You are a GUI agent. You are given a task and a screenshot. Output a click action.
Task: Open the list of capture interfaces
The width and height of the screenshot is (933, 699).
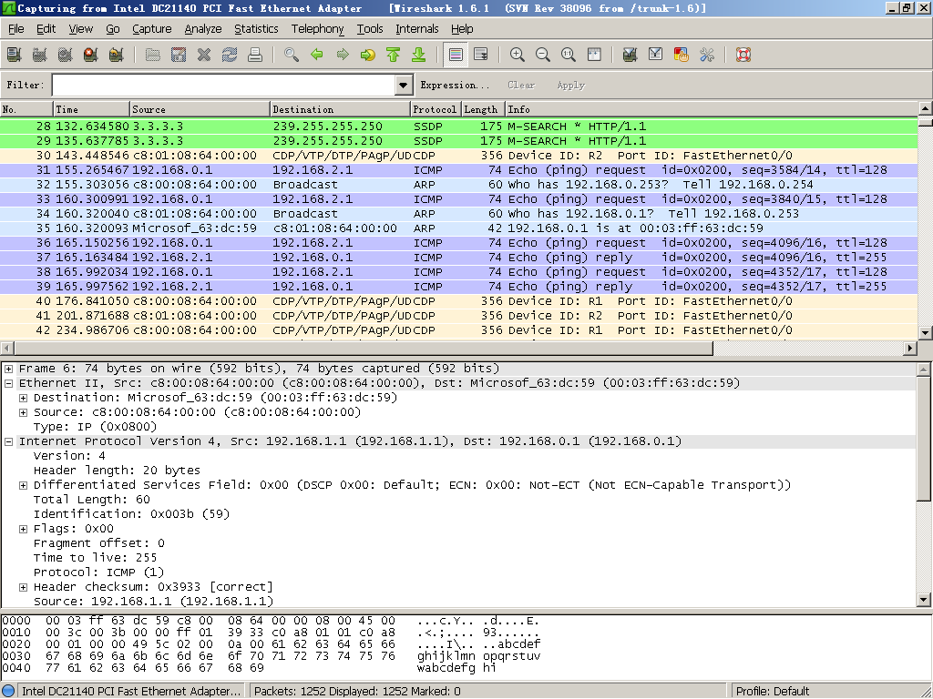click(x=15, y=55)
